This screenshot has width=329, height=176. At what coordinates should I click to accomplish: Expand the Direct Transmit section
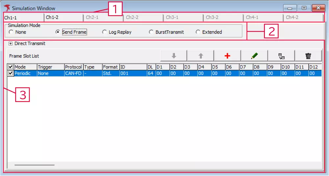tap(11, 44)
